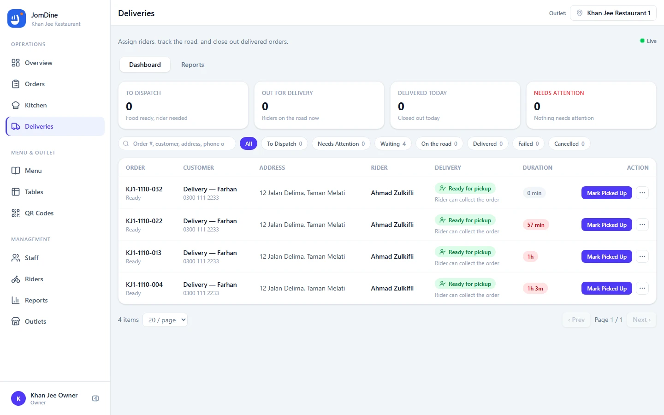Focus the order search field
The height and width of the screenshot is (415, 664).
click(x=177, y=144)
